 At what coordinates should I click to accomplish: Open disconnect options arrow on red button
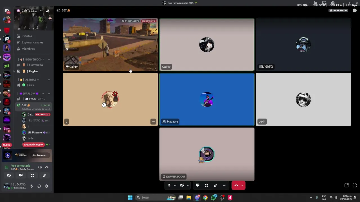click(242, 185)
